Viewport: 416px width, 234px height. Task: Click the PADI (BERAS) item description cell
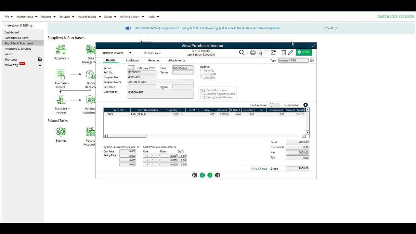[x=148, y=114]
